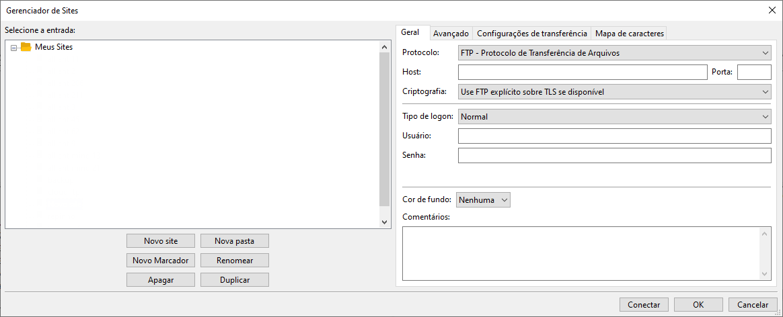
Task: Confirm with the OK button
Action: pyautogui.click(x=698, y=304)
